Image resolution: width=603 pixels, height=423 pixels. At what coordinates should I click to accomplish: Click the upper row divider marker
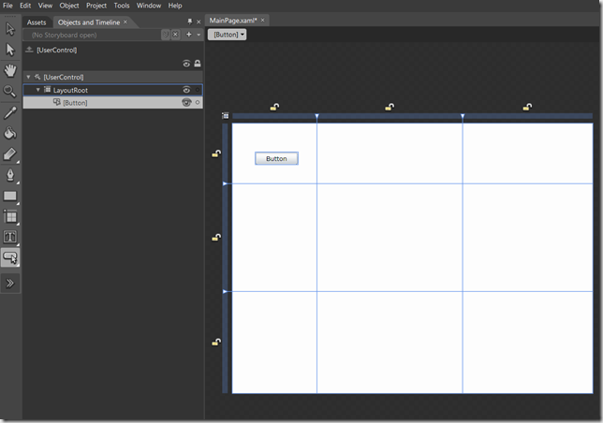click(226, 183)
